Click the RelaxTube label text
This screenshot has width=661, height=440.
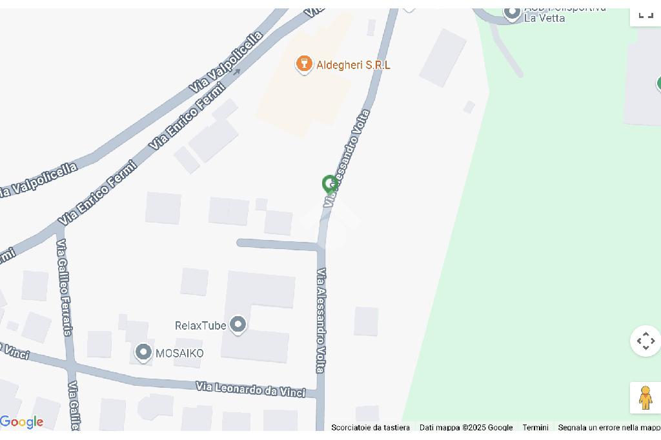pyautogui.click(x=201, y=325)
